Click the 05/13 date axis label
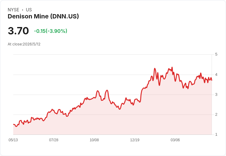The image size is (226, 156). coord(13,140)
